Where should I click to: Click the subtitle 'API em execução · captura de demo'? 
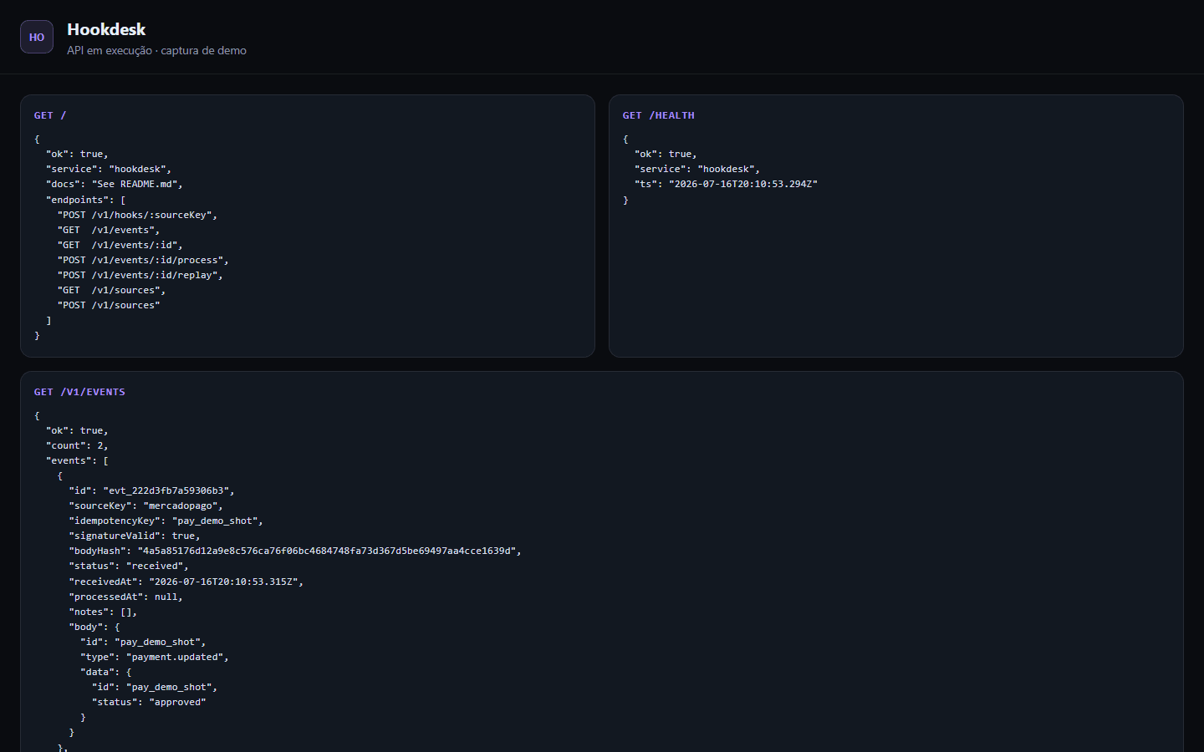[x=156, y=50]
